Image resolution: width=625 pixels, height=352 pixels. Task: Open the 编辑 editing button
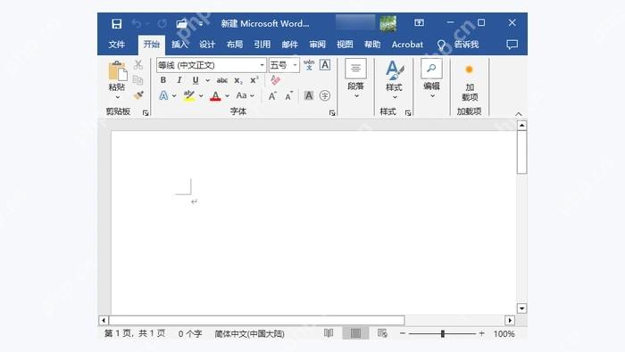coord(431,78)
